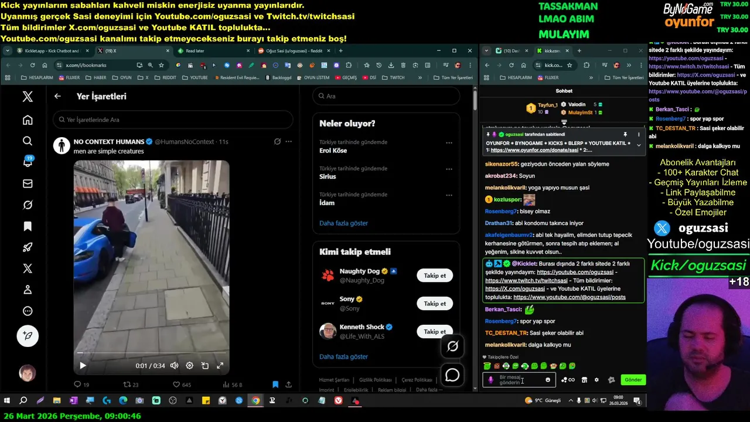750x422 pixels.
Task: Open the rocket icon in X sidebar
Action: point(28,247)
